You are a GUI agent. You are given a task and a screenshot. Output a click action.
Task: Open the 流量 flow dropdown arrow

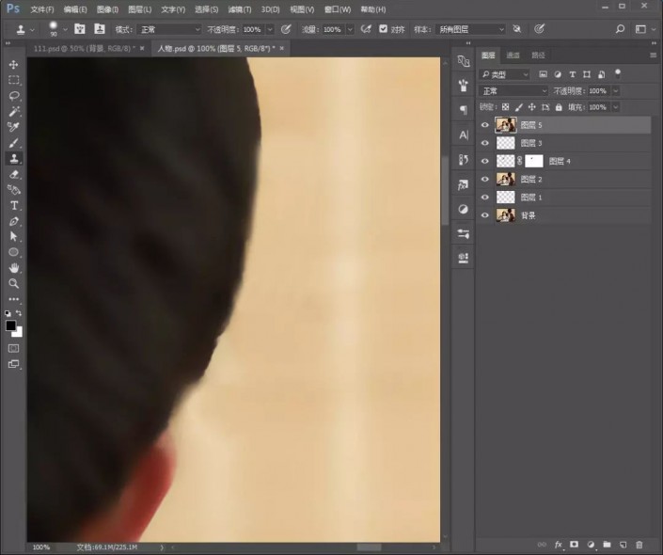350,29
